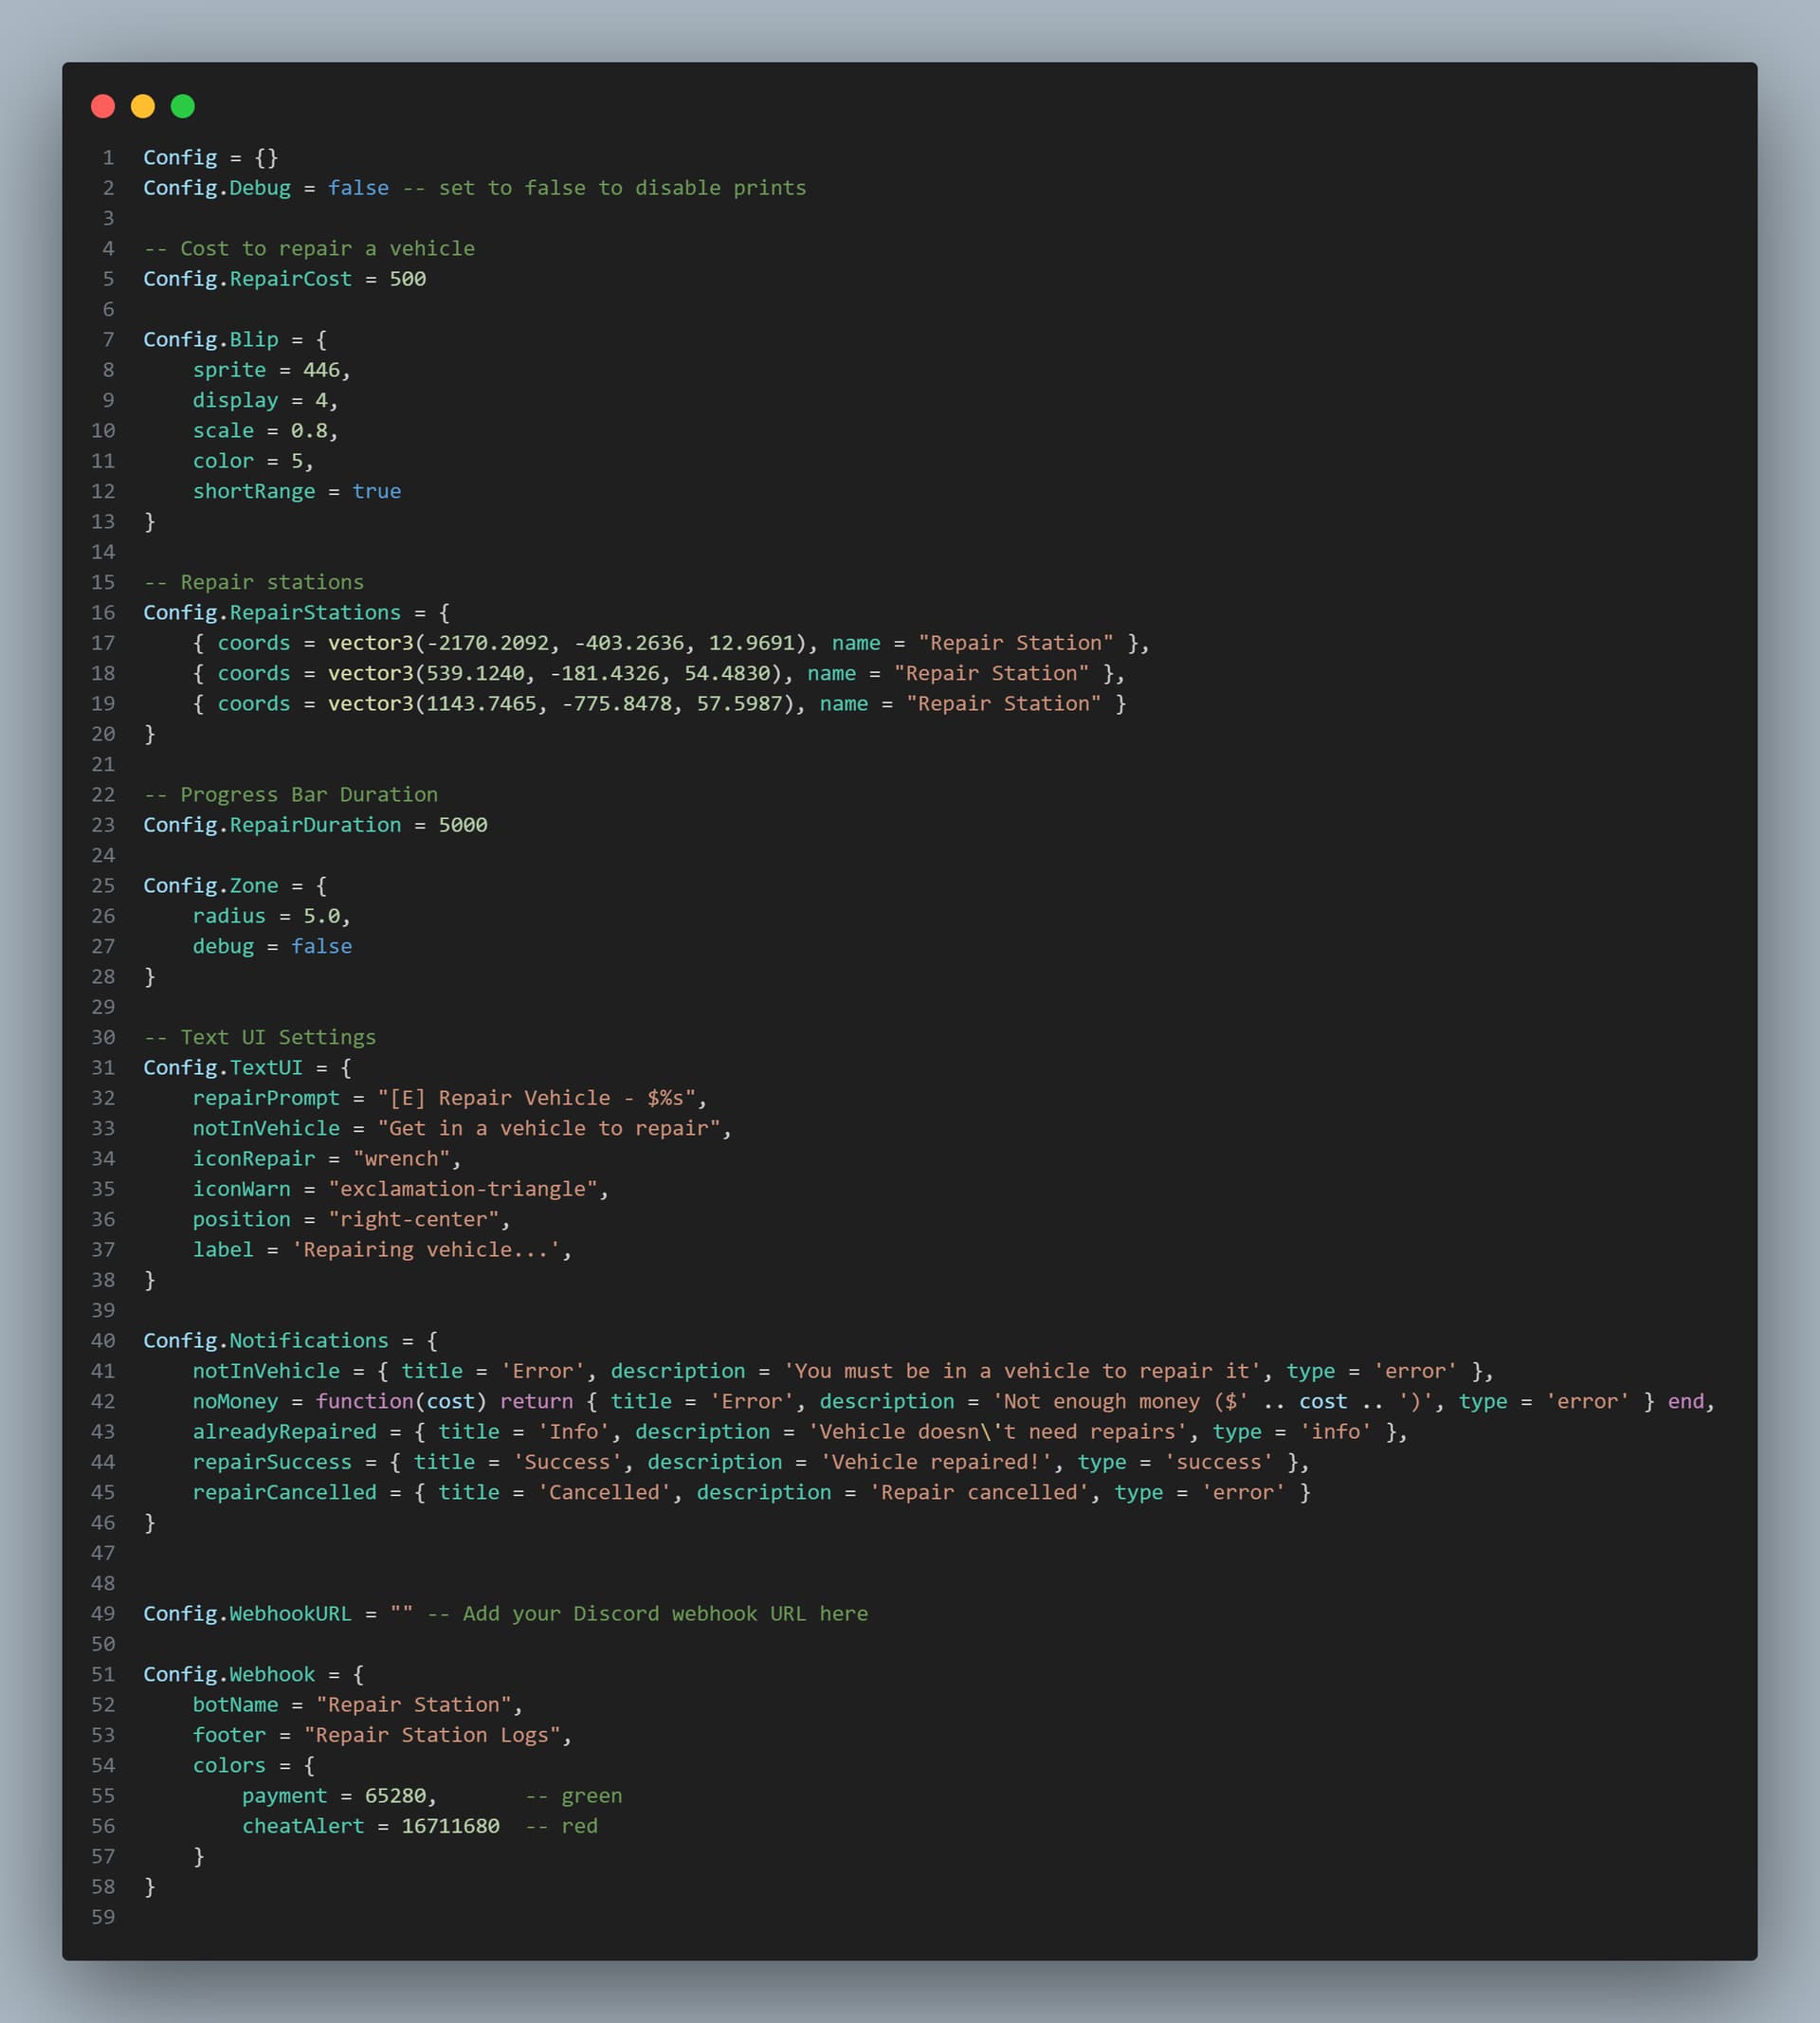
Task: Click the cheatAlert value 16711680
Action: click(x=450, y=1826)
